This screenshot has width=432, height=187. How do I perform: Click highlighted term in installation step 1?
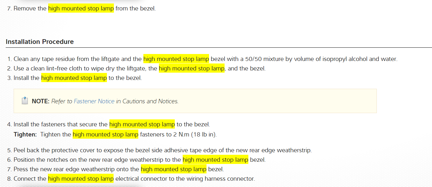[176, 59]
